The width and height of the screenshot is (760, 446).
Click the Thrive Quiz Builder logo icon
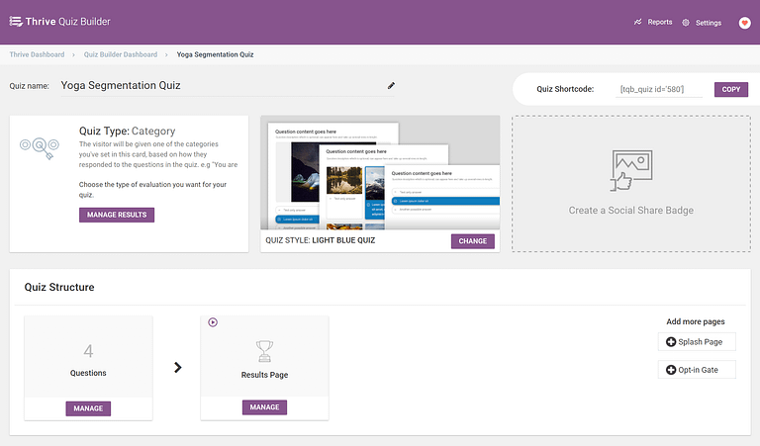(x=16, y=22)
